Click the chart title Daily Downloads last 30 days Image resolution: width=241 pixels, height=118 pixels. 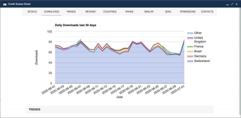[x=76, y=25]
